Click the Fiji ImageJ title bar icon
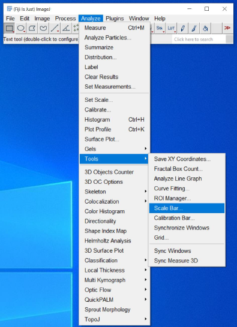Image resolution: width=237 pixels, height=327 pixels. point(10,9)
